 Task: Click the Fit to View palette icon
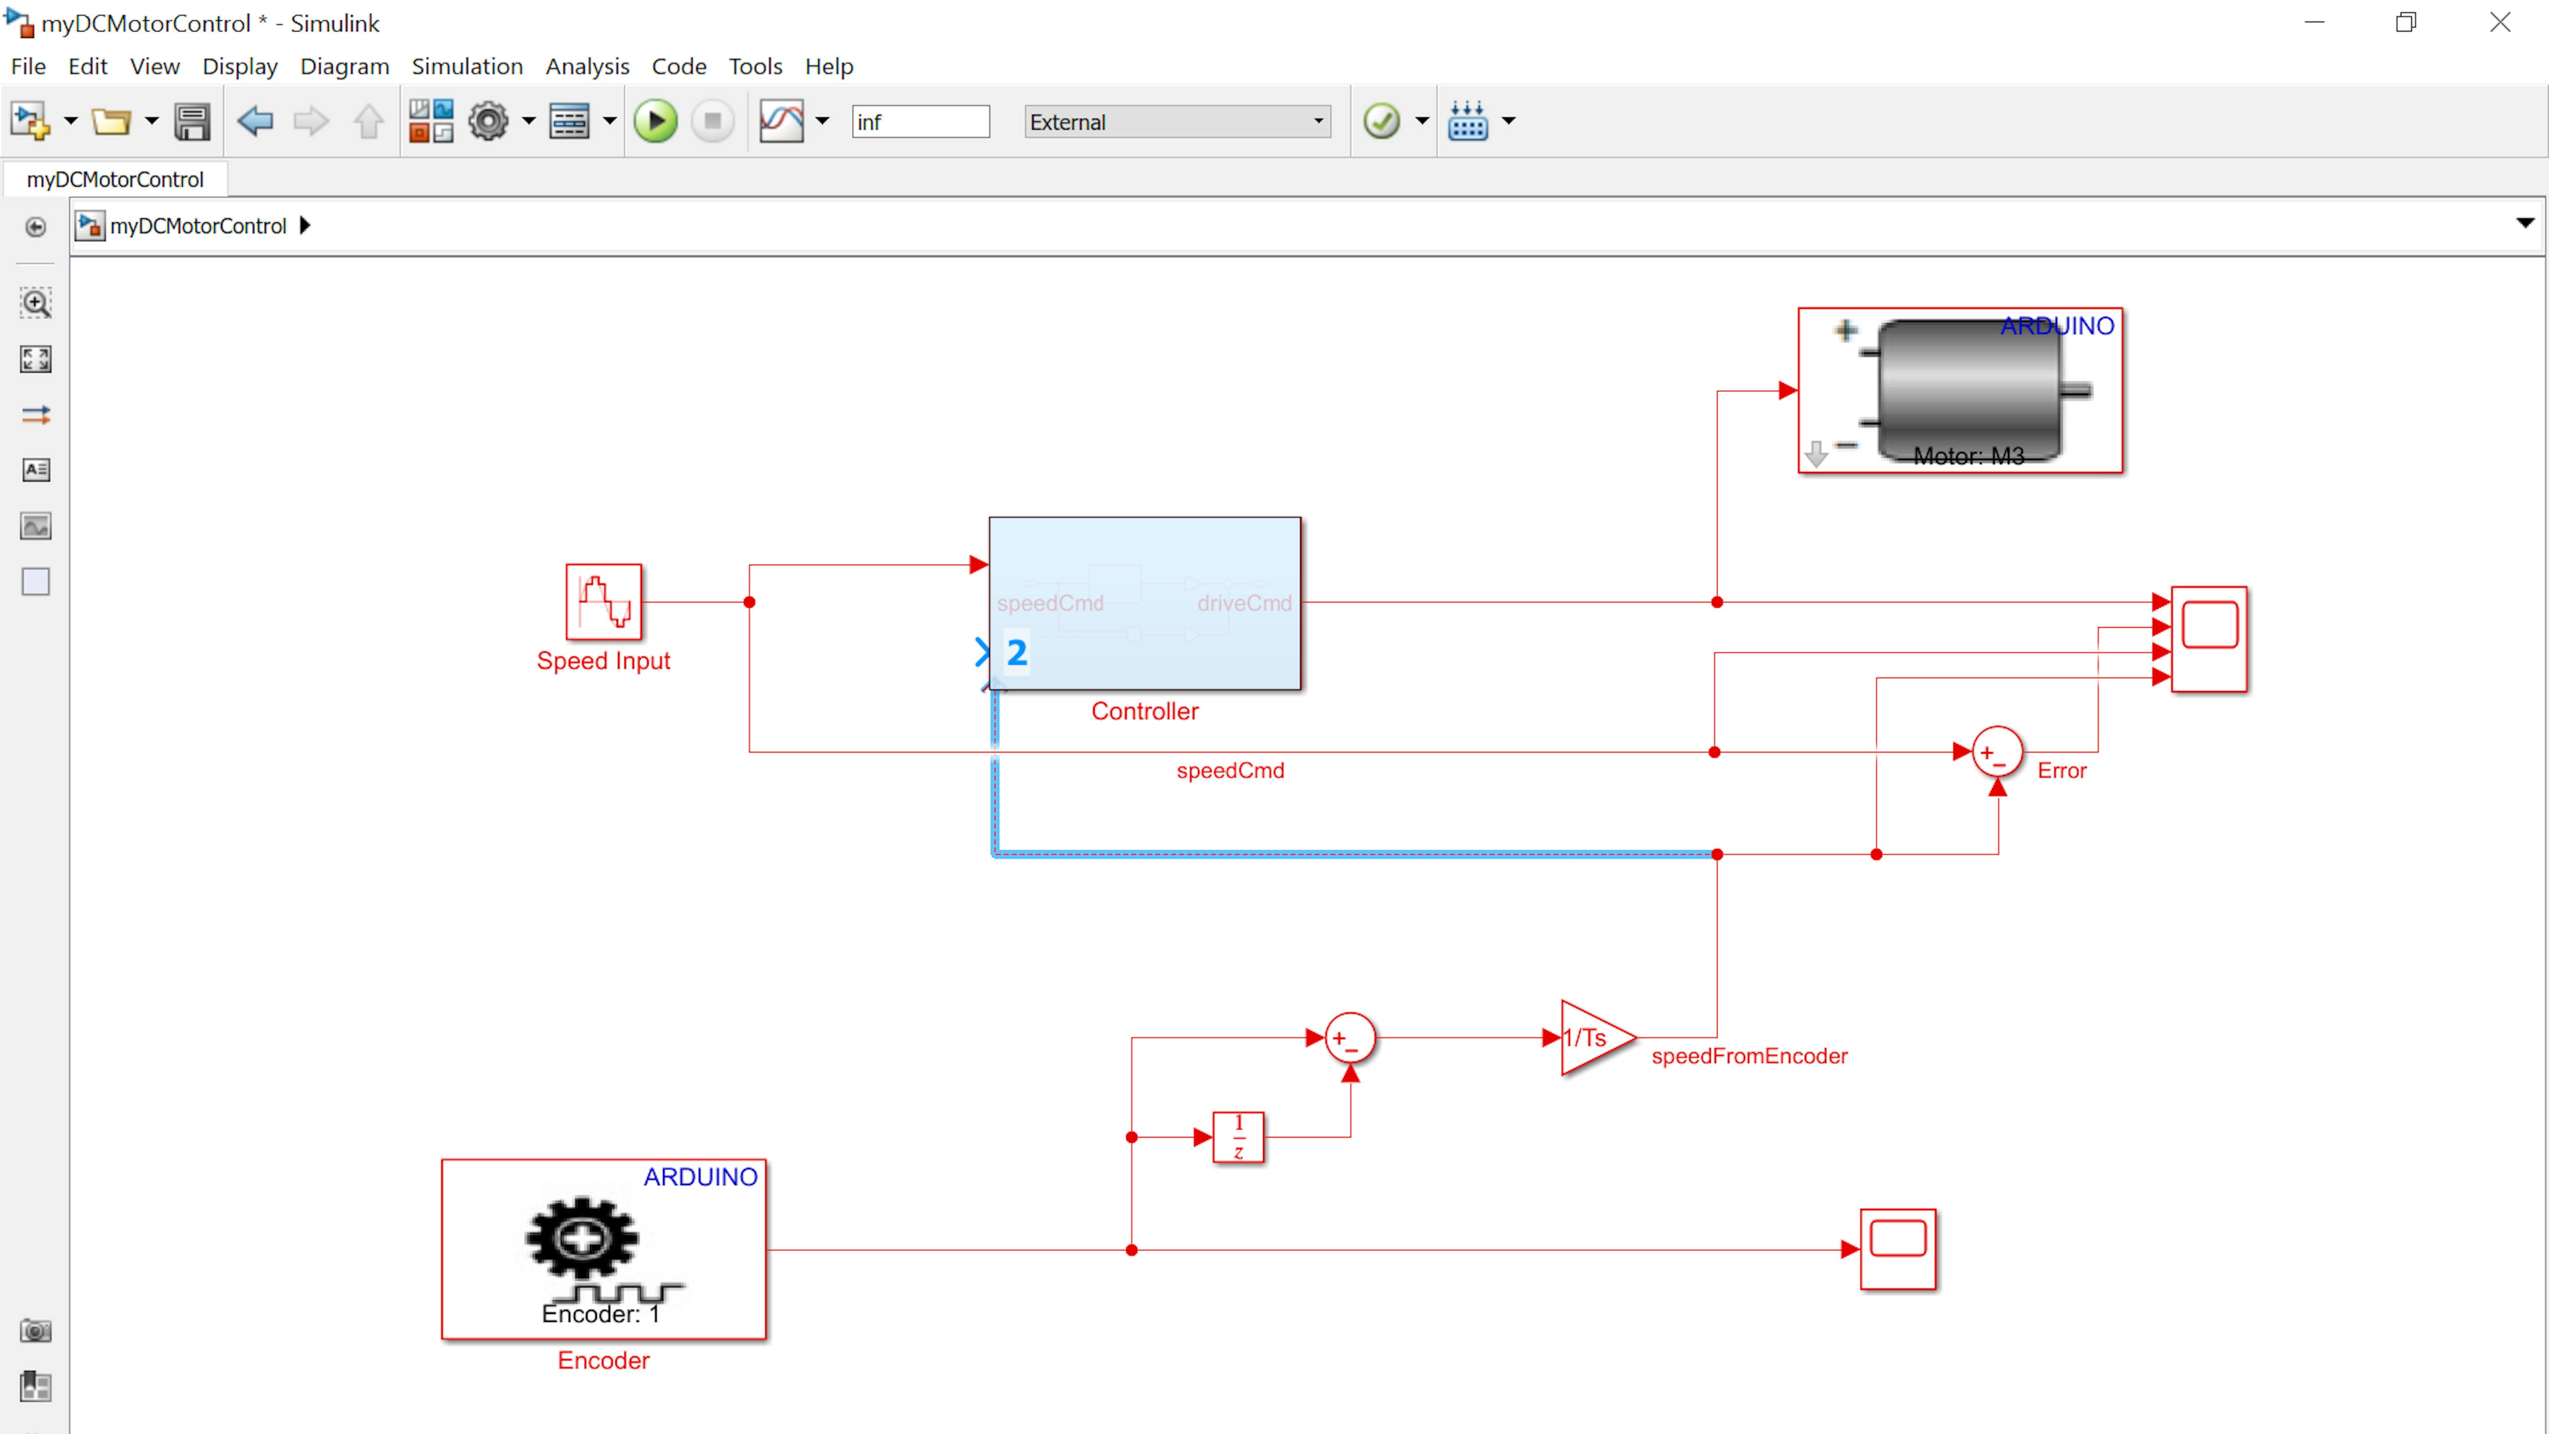pos(36,359)
